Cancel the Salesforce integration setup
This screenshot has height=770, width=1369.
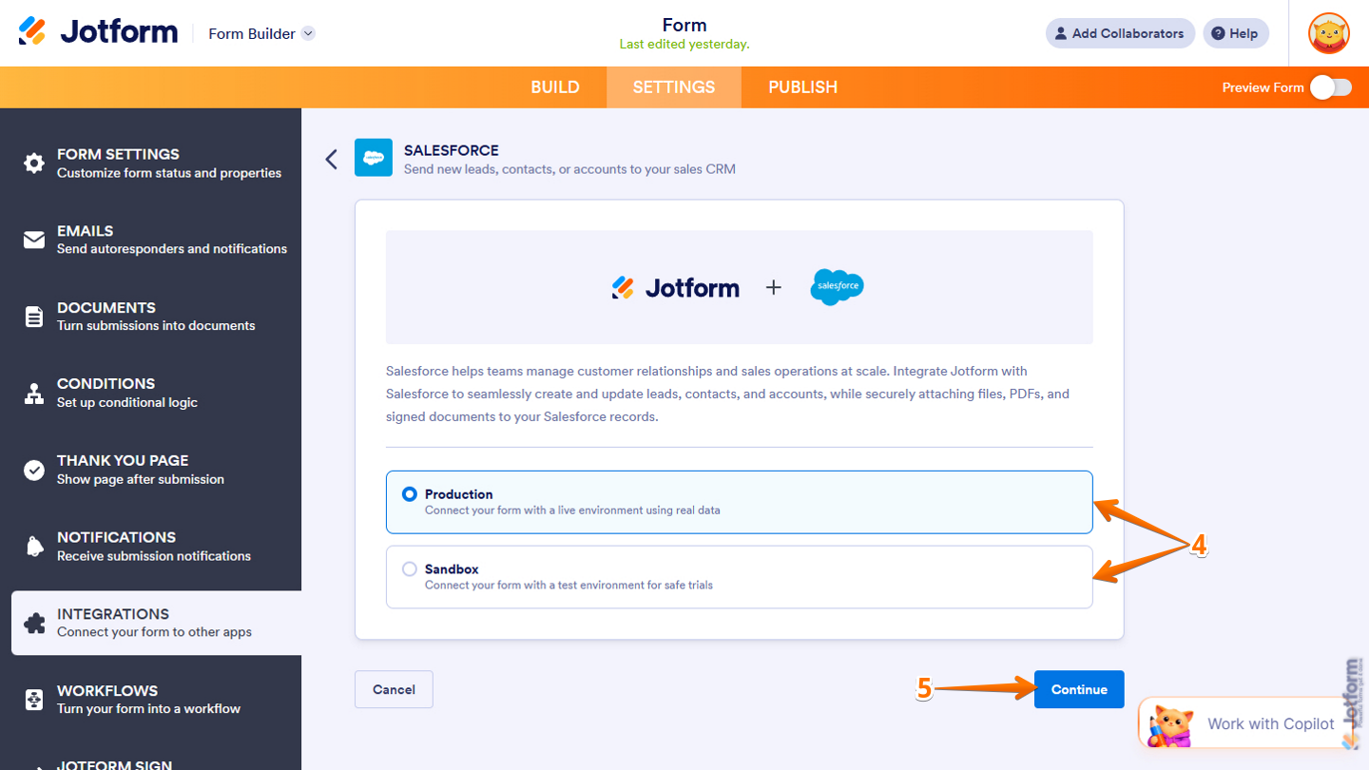(x=394, y=689)
